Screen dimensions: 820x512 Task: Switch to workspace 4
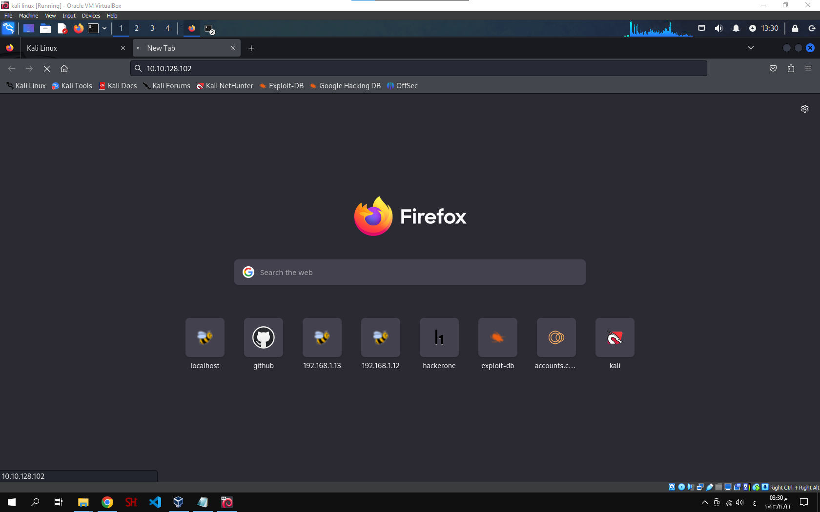(x=167, y=28)
